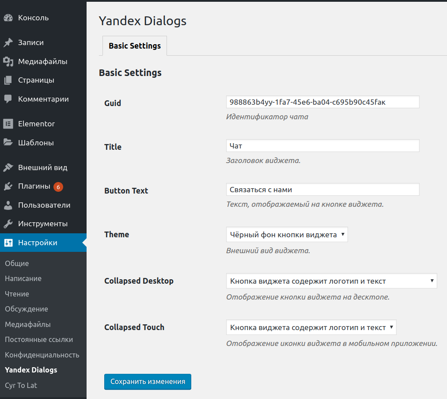Click Сохранить изменения button
The width and height of the screenshot is (447, 399).
148,382
